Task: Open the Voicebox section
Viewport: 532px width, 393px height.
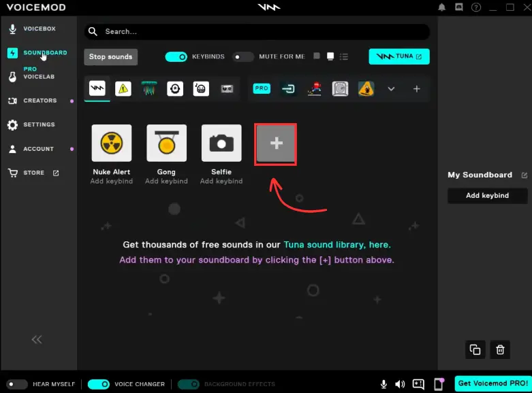Action: point(32,29)
